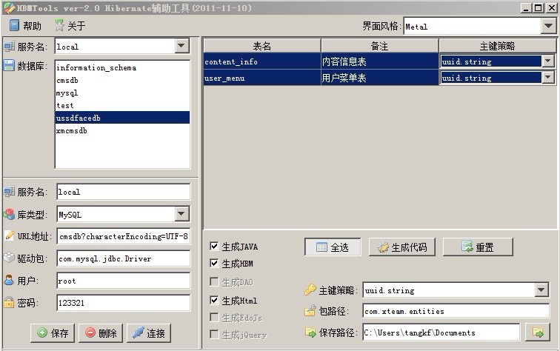Click the 备注 column header
The height and width of the screenshot is (351, 560).
380,46
